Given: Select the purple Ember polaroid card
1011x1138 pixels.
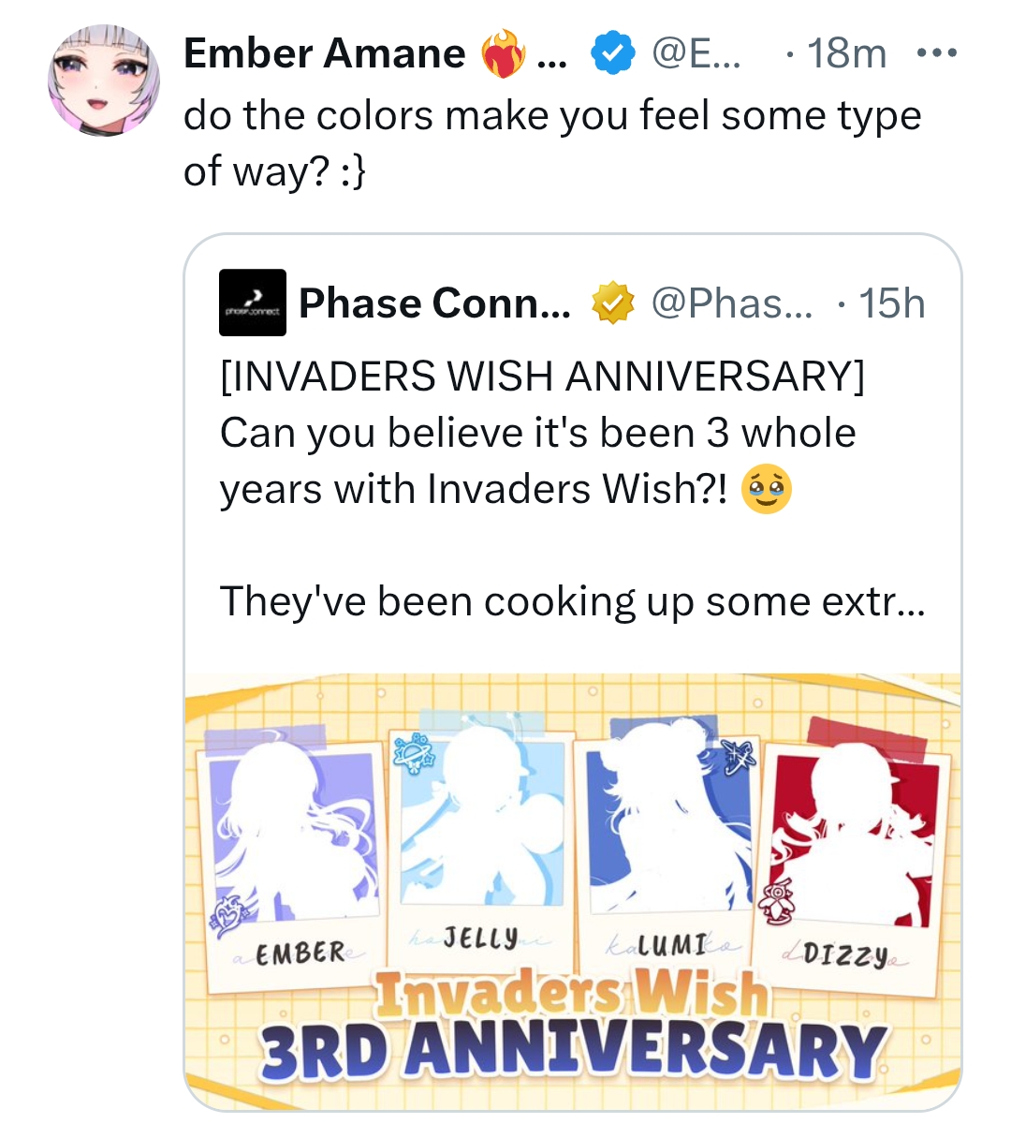Looking at the screenshot, I should click(292, 864).
